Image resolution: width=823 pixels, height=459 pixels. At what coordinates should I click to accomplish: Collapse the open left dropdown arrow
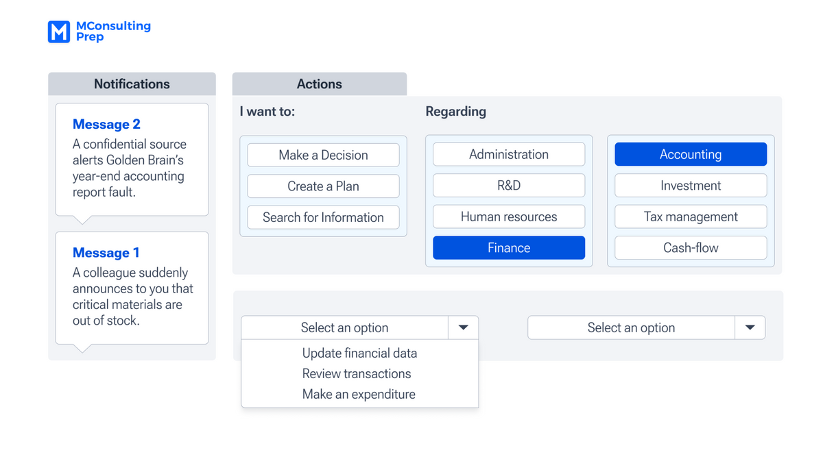coord(464,327)
